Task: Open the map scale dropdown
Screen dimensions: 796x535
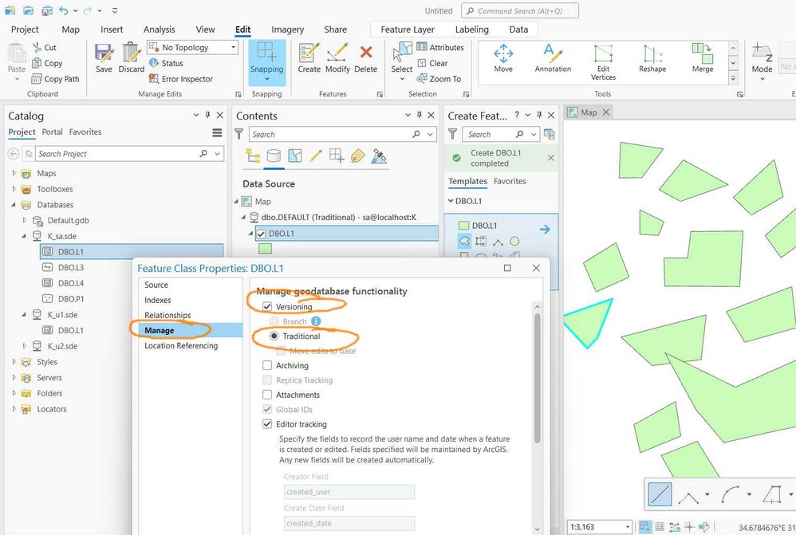Action: (628, 527)
